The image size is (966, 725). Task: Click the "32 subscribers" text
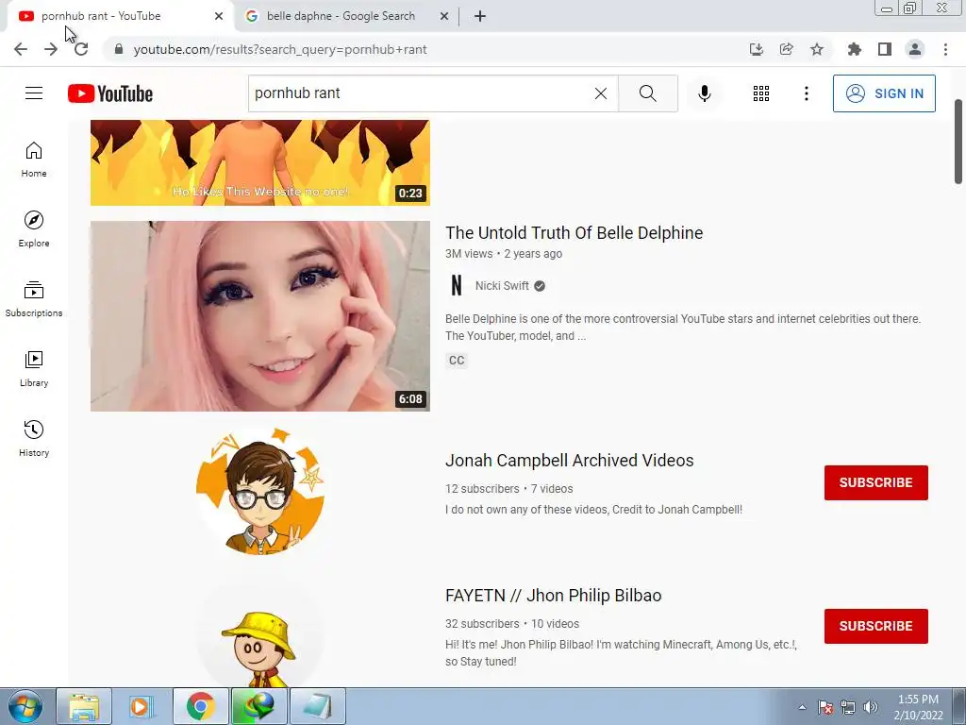[x=482, y=623]
